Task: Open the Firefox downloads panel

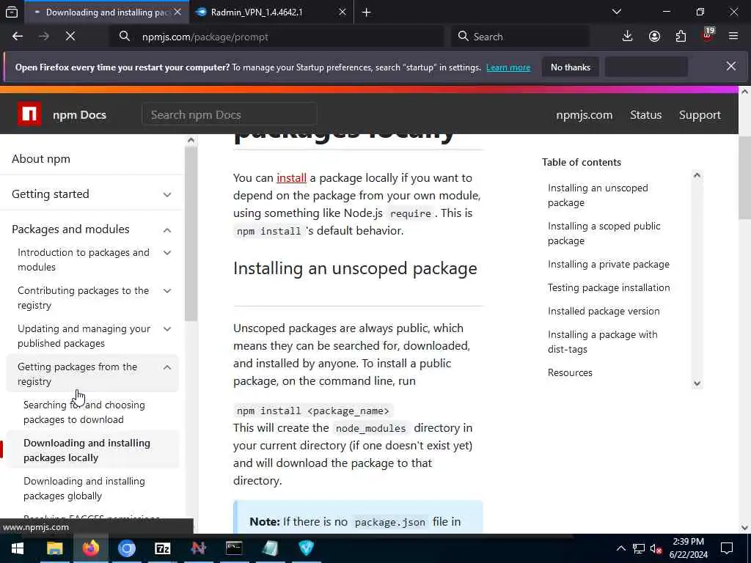Action: (x=628, y=37)
